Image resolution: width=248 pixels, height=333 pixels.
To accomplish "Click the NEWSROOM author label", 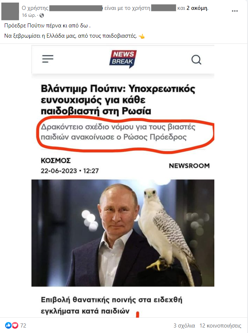I will click(189, 166).
